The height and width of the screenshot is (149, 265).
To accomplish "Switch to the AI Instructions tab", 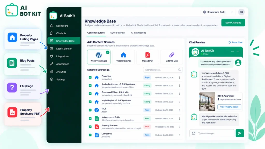I will pyautogui.click(x=138, y=33).
